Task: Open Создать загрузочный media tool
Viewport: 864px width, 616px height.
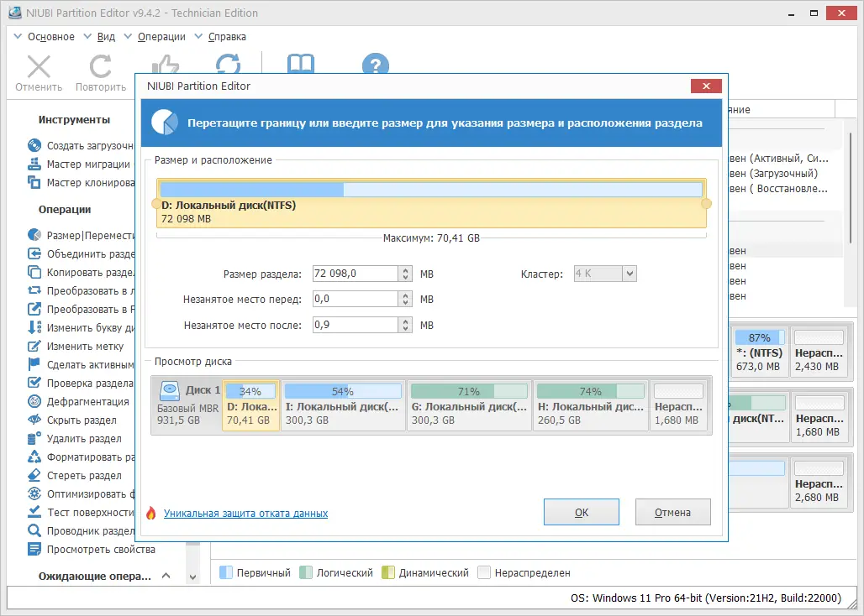Action: tap(81, 146)
